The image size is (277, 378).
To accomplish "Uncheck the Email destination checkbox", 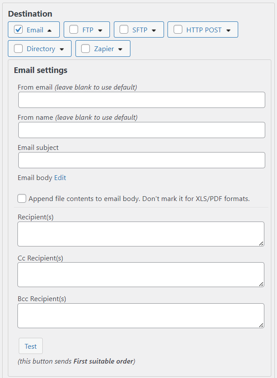I will tap(18, 30).
